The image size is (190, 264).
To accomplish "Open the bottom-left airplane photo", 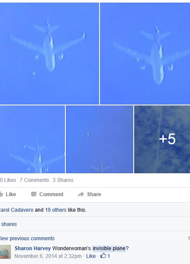I will tap(32, 139).
